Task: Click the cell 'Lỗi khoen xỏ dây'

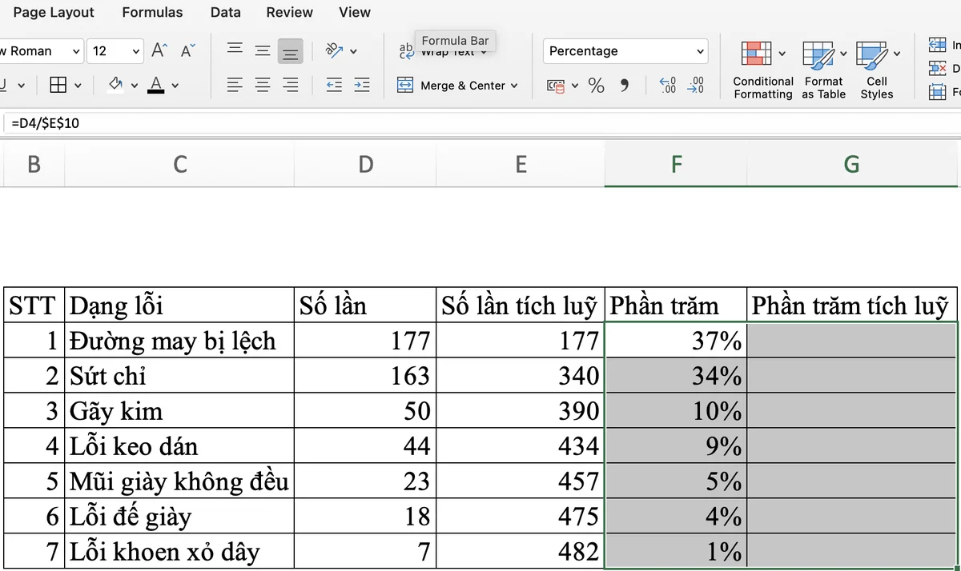Action: pos(180,551)
